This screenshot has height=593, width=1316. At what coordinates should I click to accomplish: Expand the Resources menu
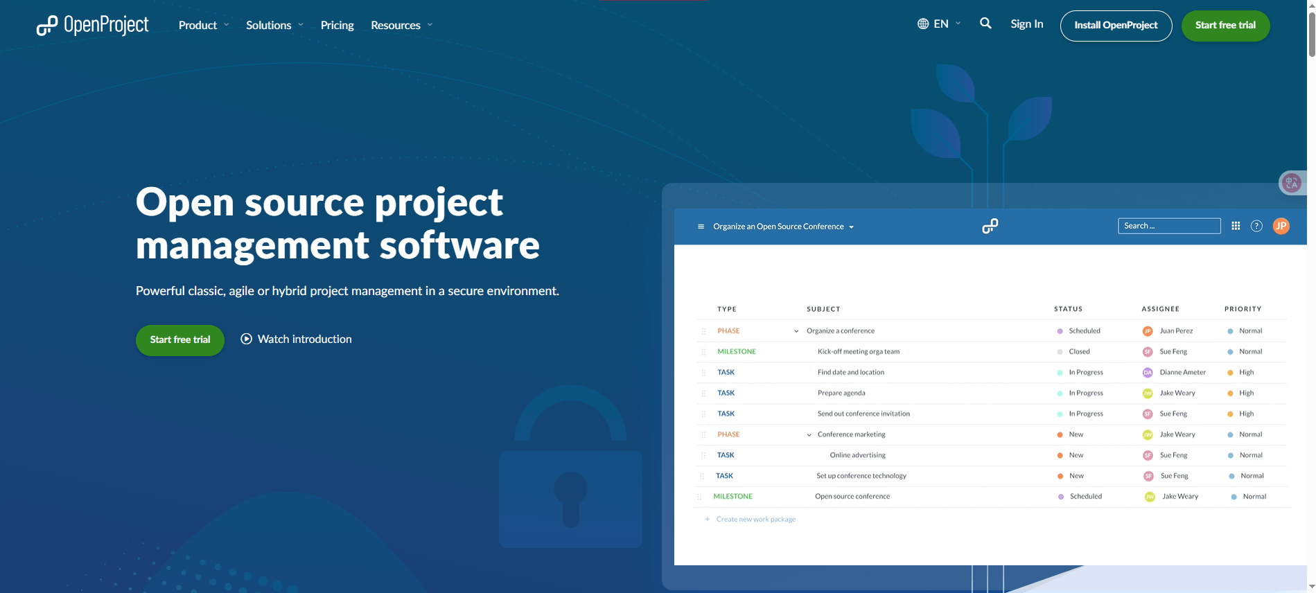[x=402, y=25]
